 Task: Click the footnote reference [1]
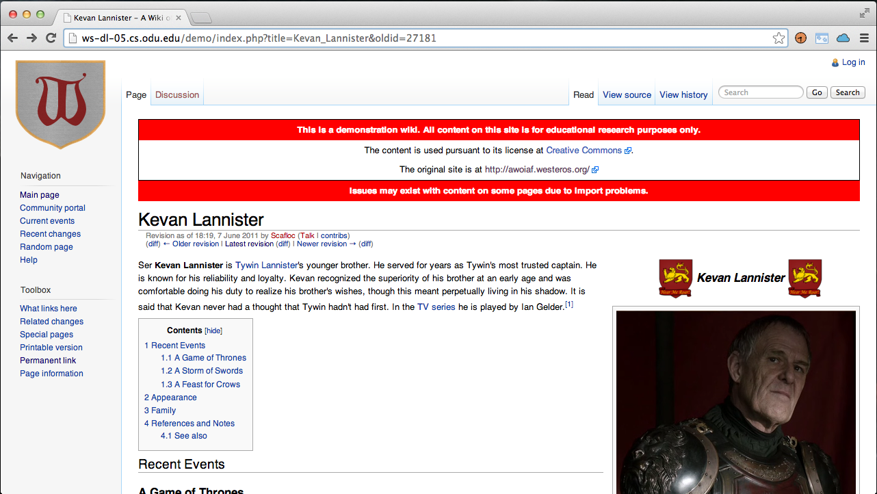click(x=569, y=304)
